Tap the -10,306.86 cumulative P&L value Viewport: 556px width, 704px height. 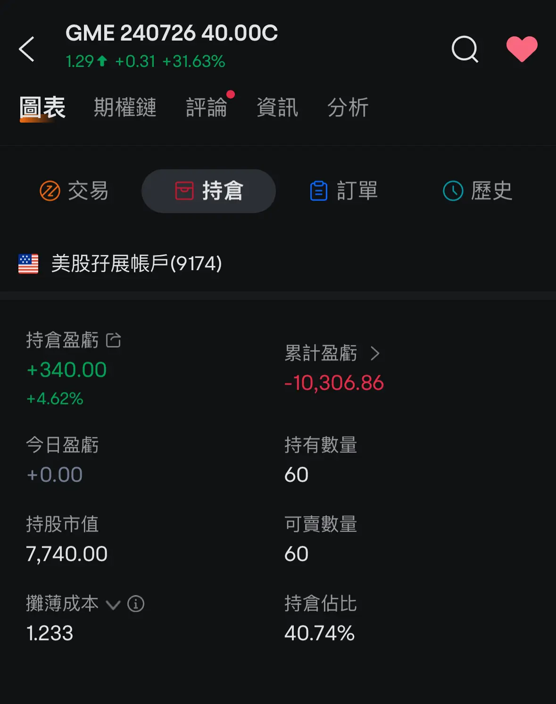[x=334, y=383]
